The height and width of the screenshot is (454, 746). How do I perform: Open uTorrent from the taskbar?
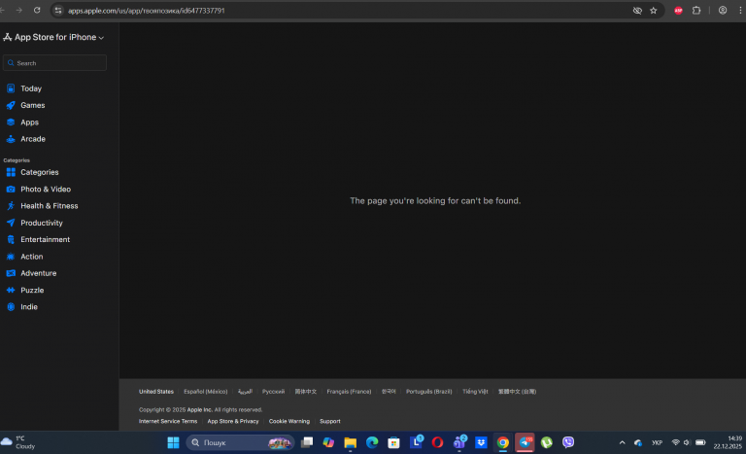coord(547,443)
